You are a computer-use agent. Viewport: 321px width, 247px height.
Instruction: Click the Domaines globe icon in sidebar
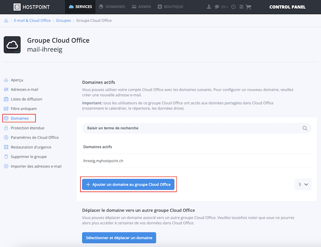6,118
